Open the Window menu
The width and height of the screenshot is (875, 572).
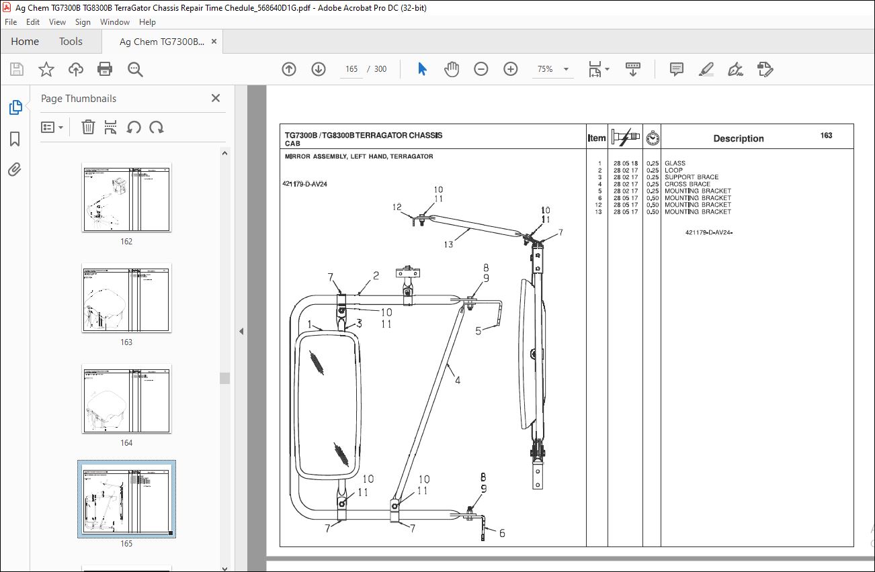point(115,22)
